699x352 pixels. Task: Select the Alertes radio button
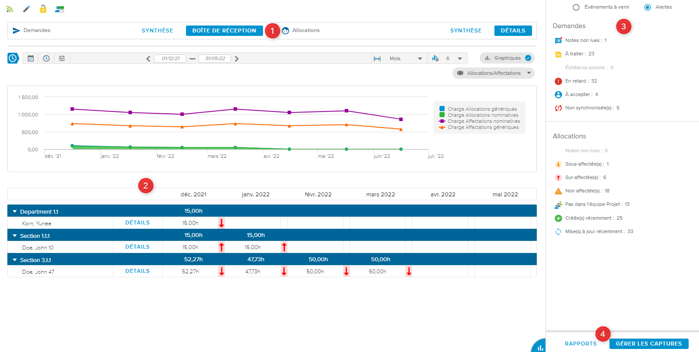pos(648,7)
